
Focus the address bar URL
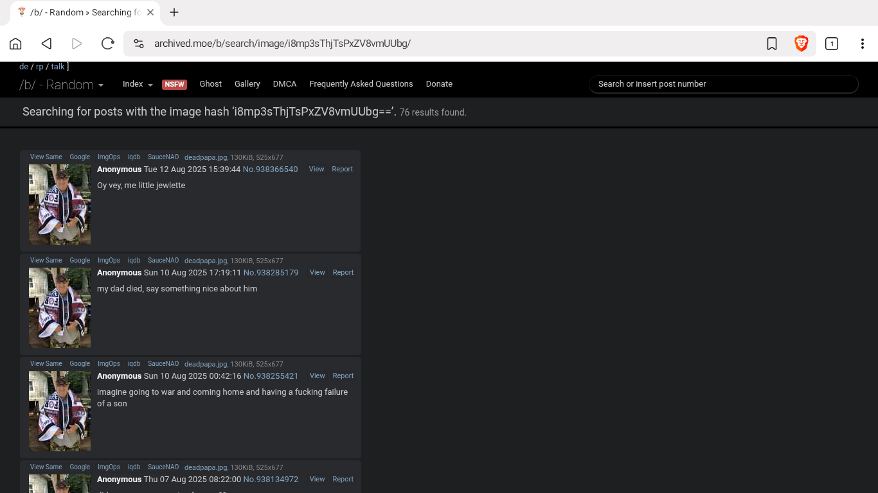(x=282, y=44)
